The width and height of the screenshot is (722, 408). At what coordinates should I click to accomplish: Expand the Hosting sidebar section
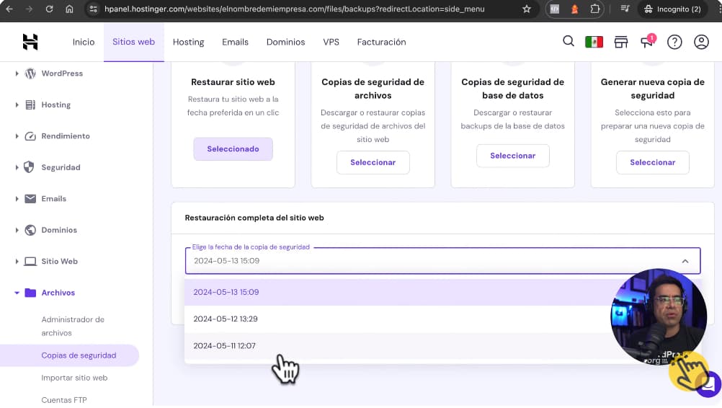(x=17, y=105)
